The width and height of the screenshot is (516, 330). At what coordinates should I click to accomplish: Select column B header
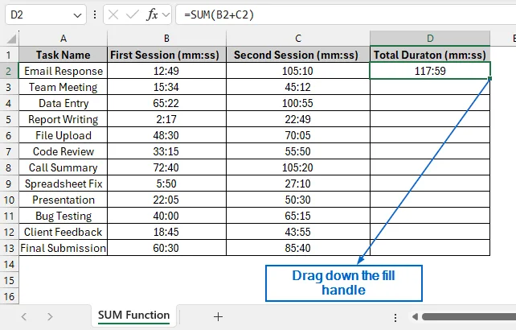(167, 39)
